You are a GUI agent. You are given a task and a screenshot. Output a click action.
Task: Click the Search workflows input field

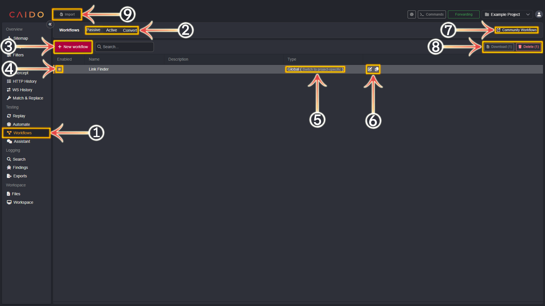[124, 47]
